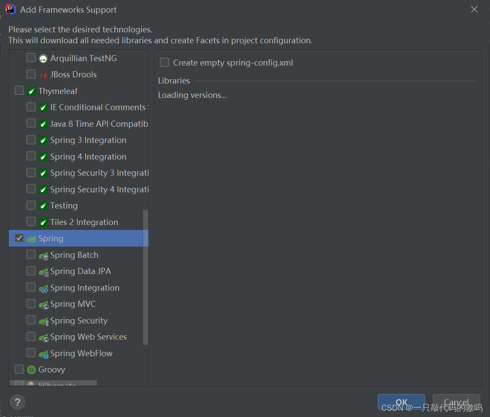Image resolution: width=490 pixels, height=417 pixels.
Task: Uncheck the Spring framework checkbox
Action: click(x=19, y=238)
